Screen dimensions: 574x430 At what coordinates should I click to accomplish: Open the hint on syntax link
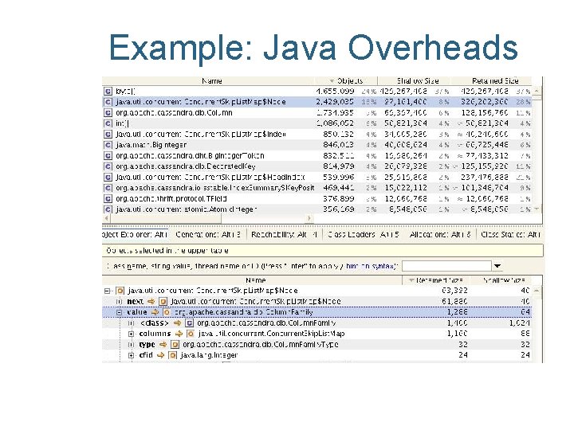[x=372, y=266]
